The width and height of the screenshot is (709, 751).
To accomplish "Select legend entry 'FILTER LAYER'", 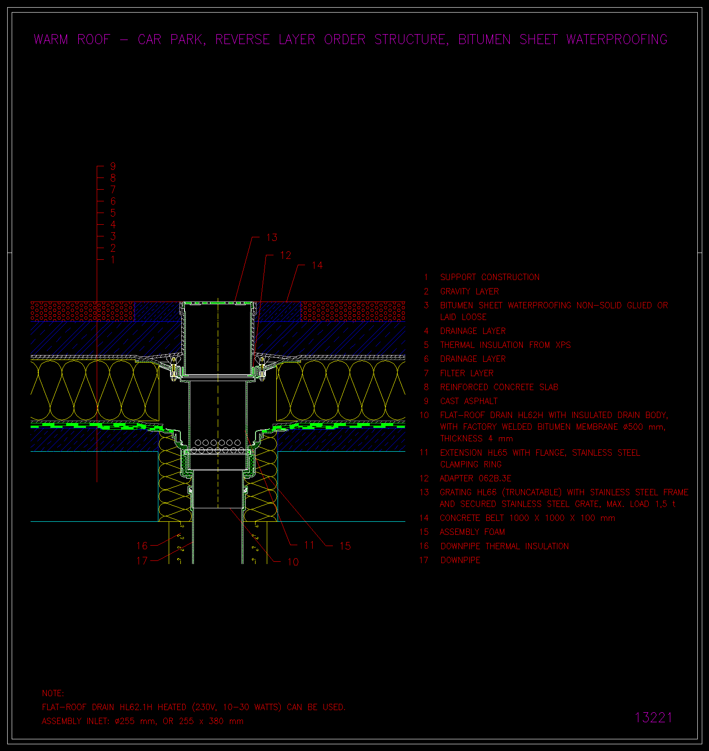I will coord(467,373).
